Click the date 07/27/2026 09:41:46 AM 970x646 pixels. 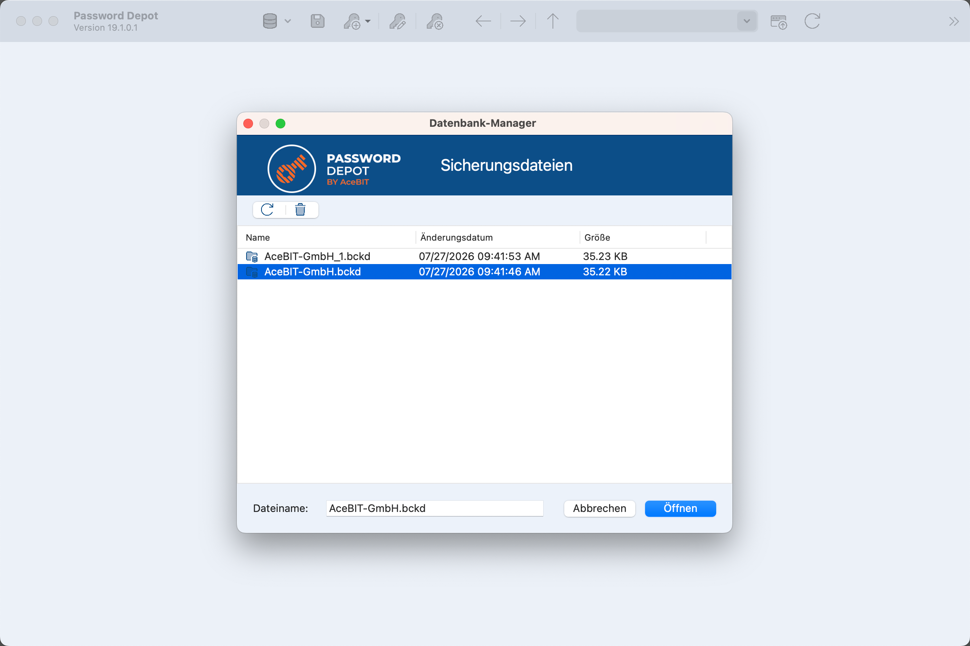point(479,271)
